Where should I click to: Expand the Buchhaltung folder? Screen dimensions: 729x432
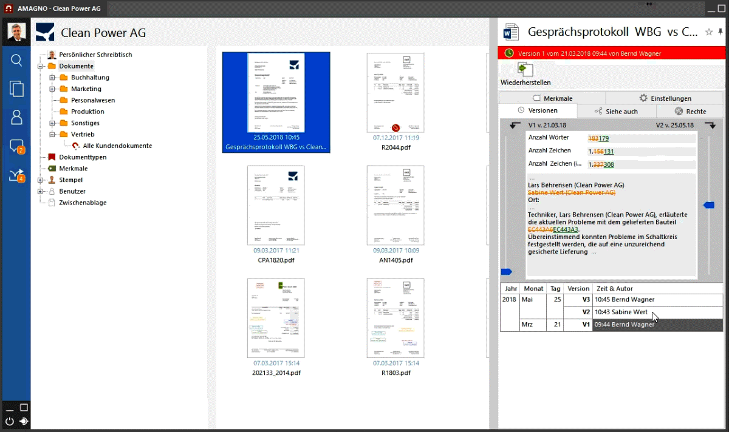pos(52,78)
